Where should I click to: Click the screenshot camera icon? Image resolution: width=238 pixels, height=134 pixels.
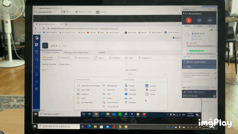tap(98, 12)
